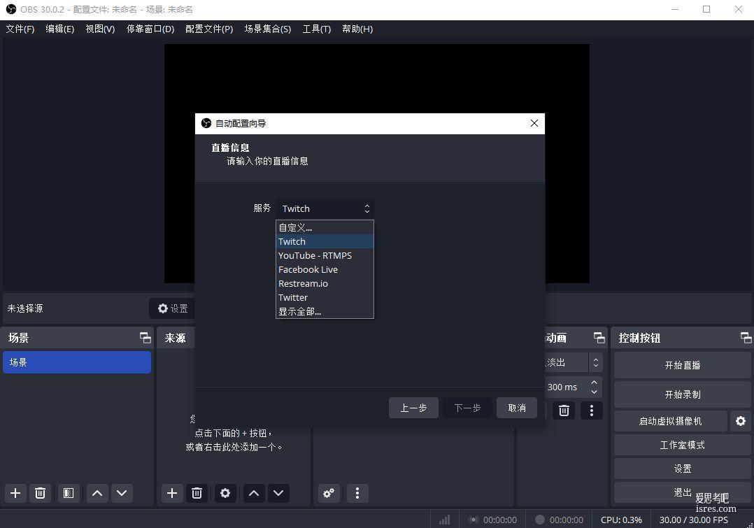This screenshot has height=528, width=754.
Task: Open 设置 in the 控制按钮 panel
Action: click(x=683, y=469)
